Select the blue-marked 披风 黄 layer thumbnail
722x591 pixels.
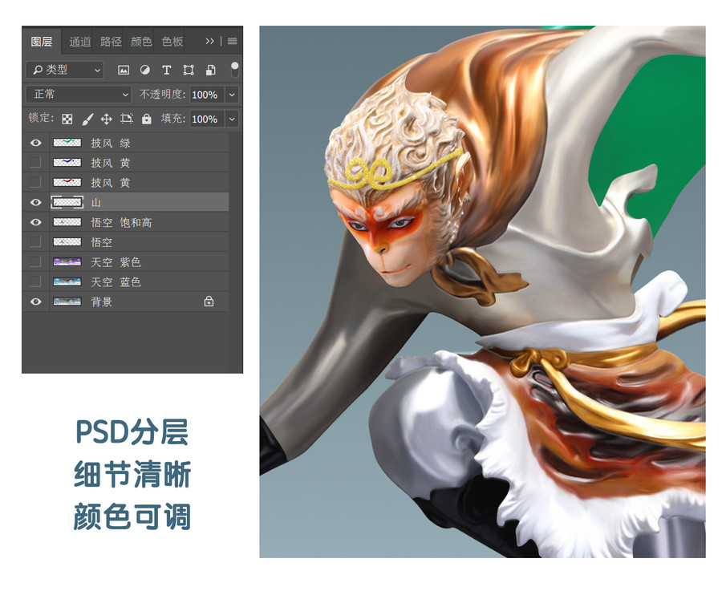point(67,163)
